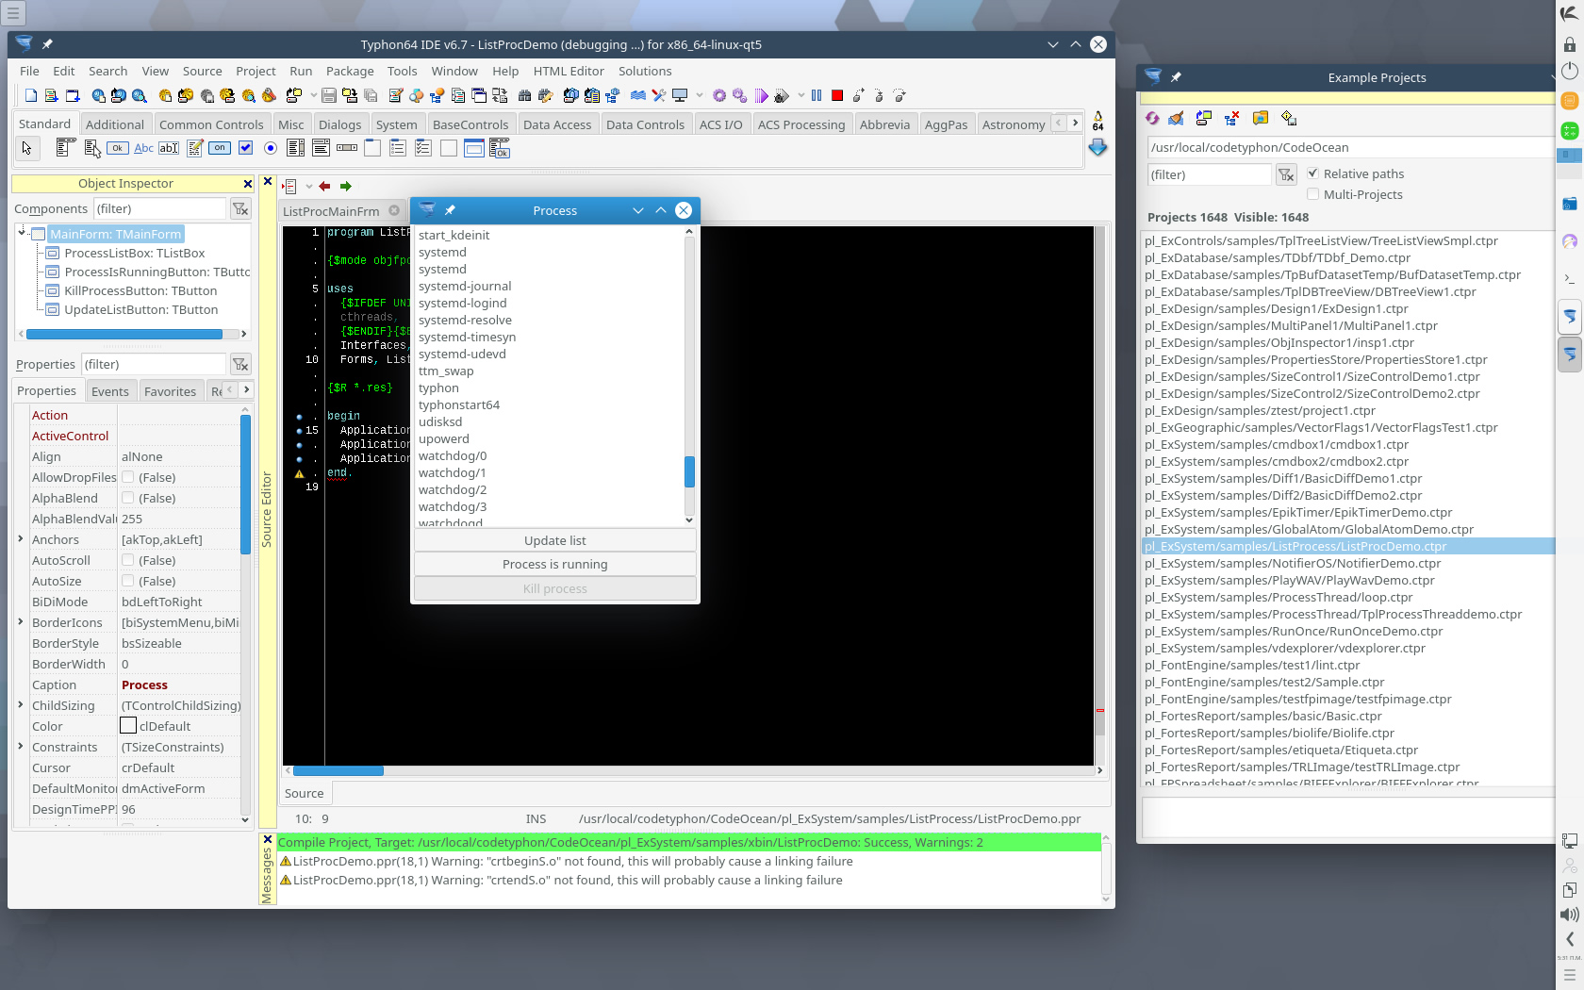This screenshot has width=1584, height=990.
Task: Select the TButton Ok component icon
Action: [118, 148]
